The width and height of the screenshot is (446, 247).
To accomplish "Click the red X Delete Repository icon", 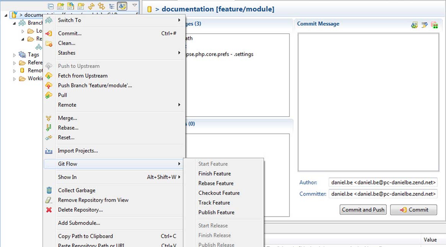I will coord(49,210).
